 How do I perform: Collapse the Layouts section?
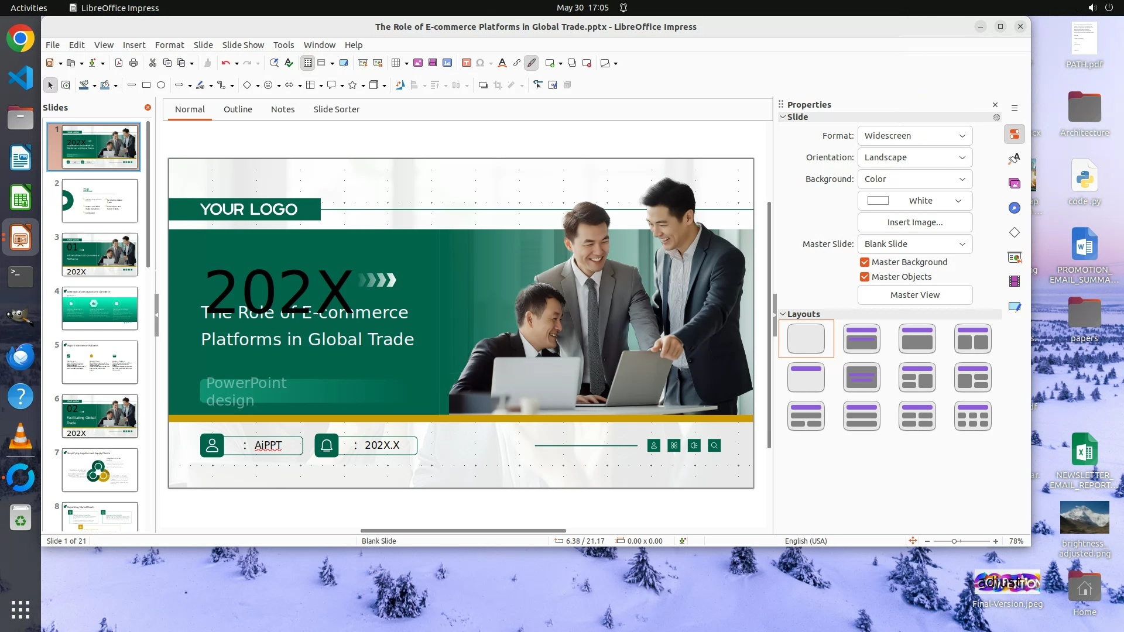783,314
